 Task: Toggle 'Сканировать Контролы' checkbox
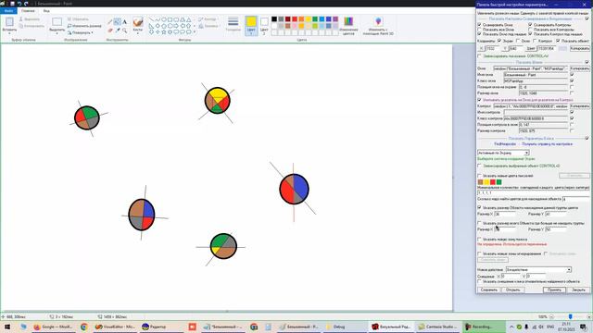pyautogui.click(x=530, y=25)
